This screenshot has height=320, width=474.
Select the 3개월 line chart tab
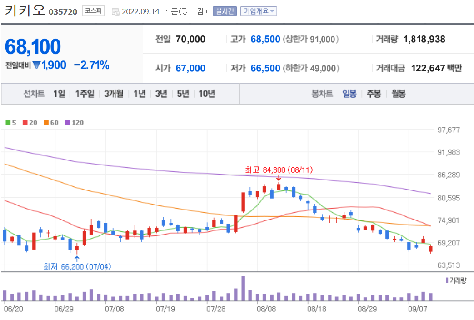pos(114,94)
